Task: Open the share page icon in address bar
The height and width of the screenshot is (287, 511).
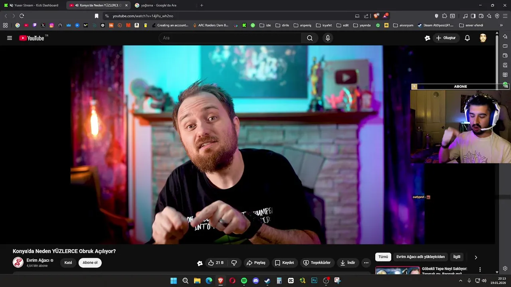Action: (x=366, y=16)
